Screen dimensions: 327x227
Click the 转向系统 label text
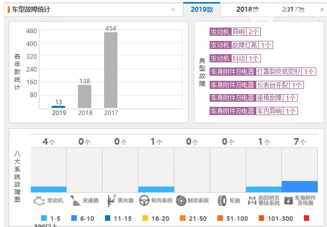tap(162, 200)
